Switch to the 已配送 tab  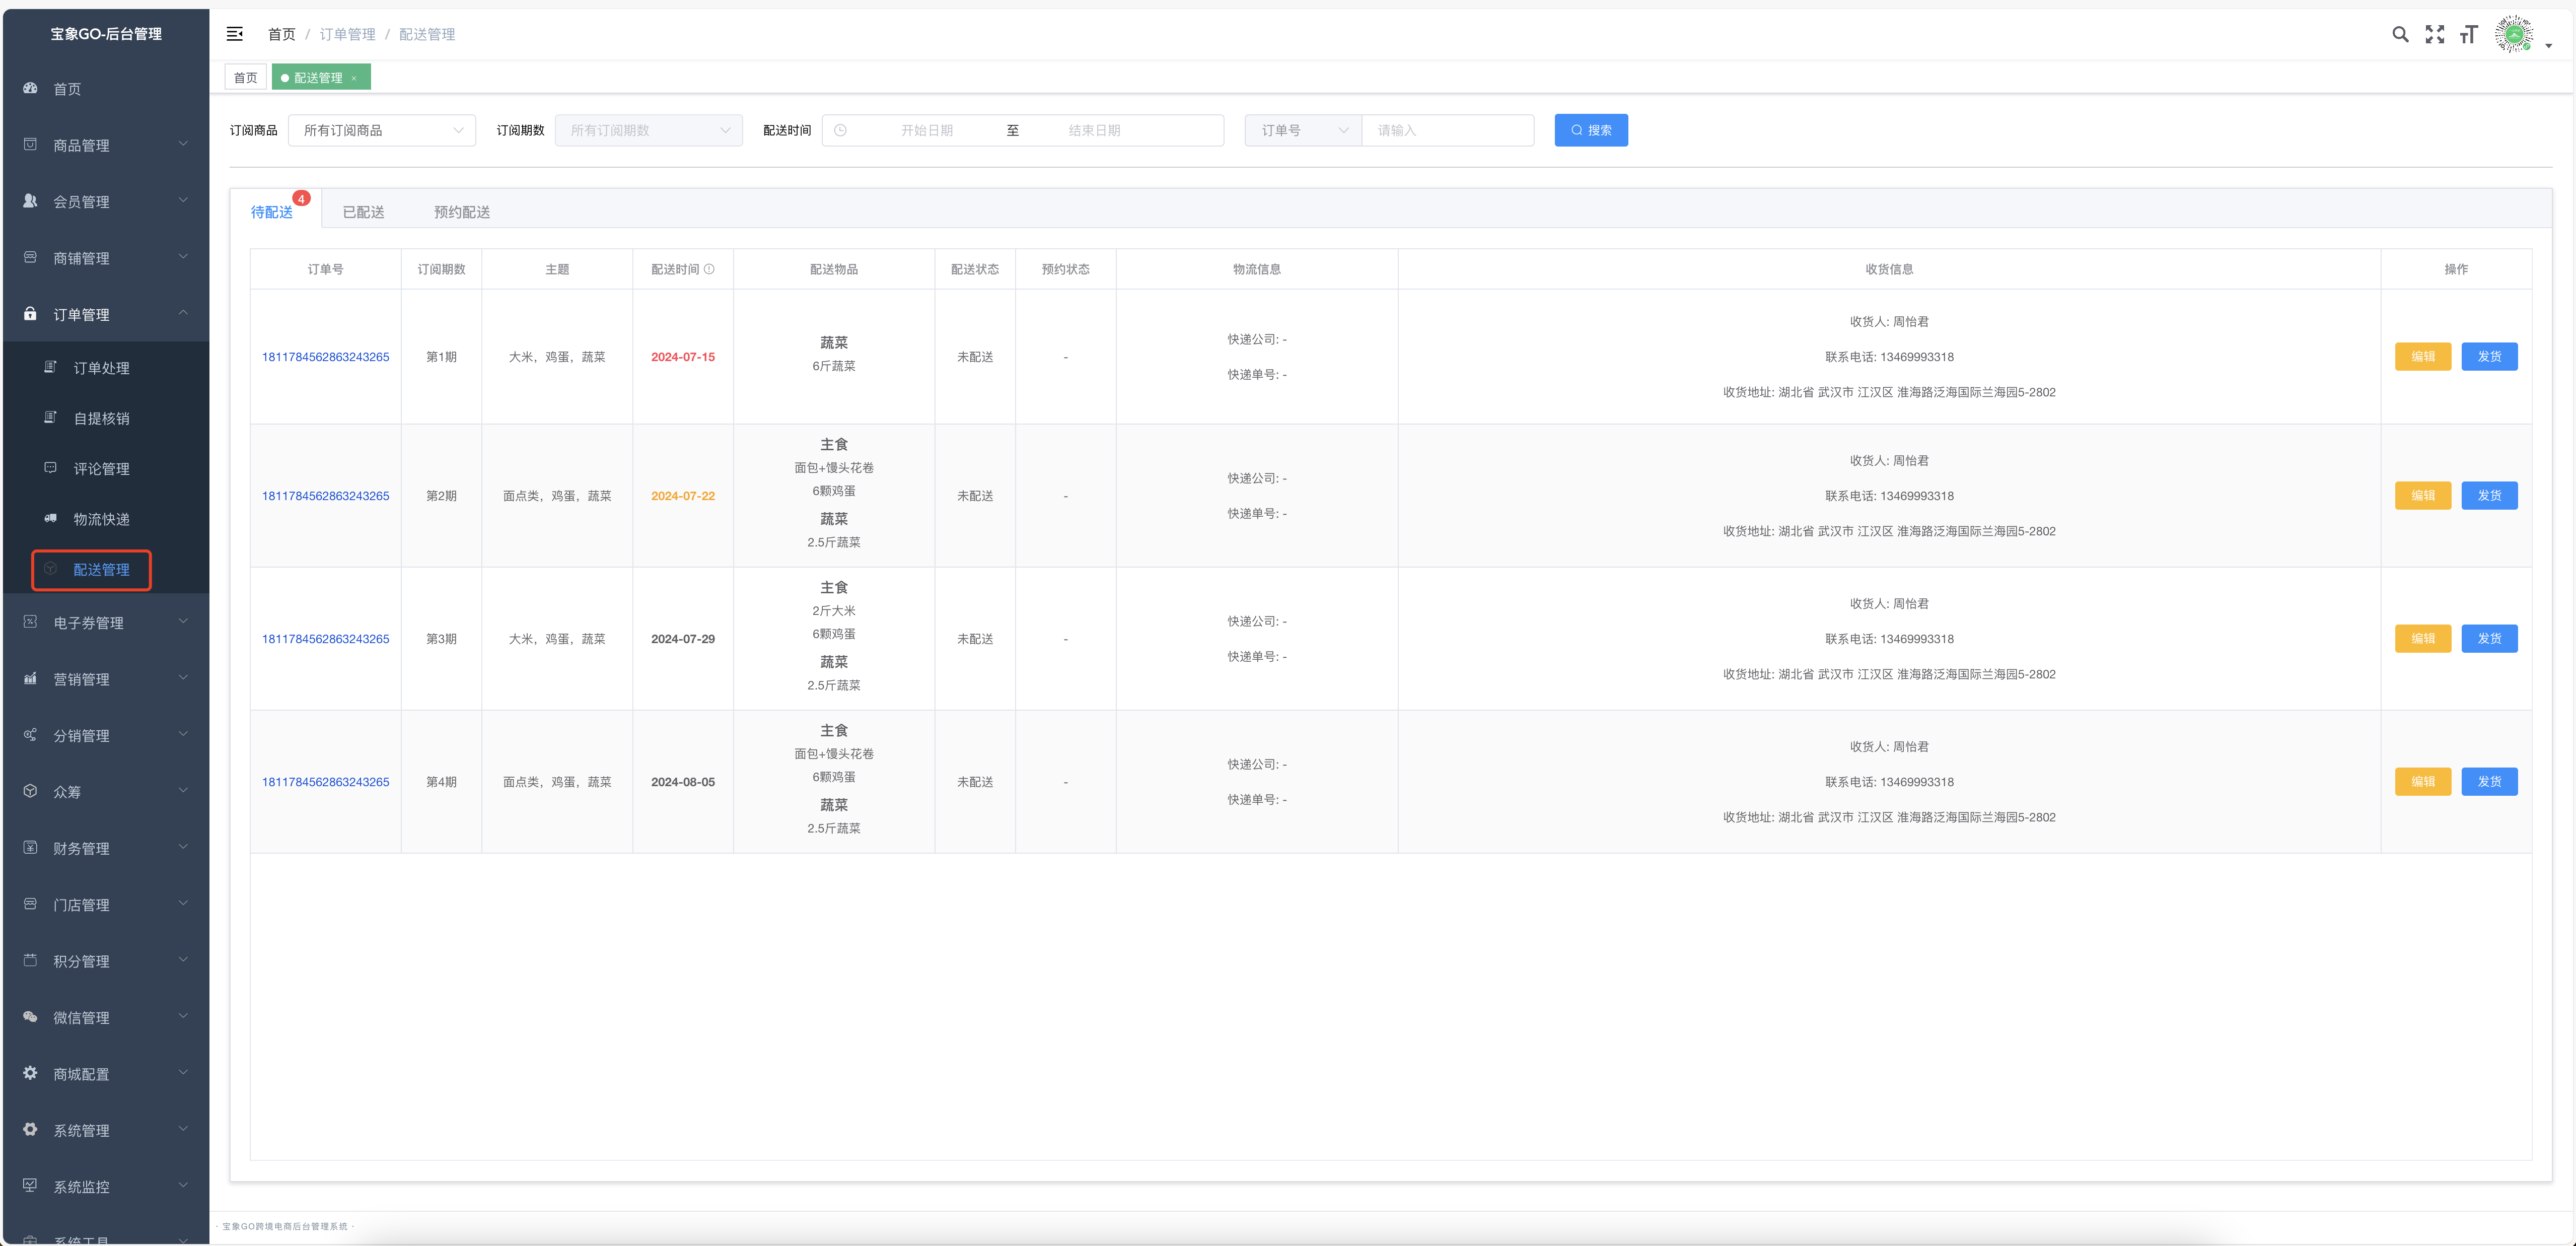coord(363,212)
